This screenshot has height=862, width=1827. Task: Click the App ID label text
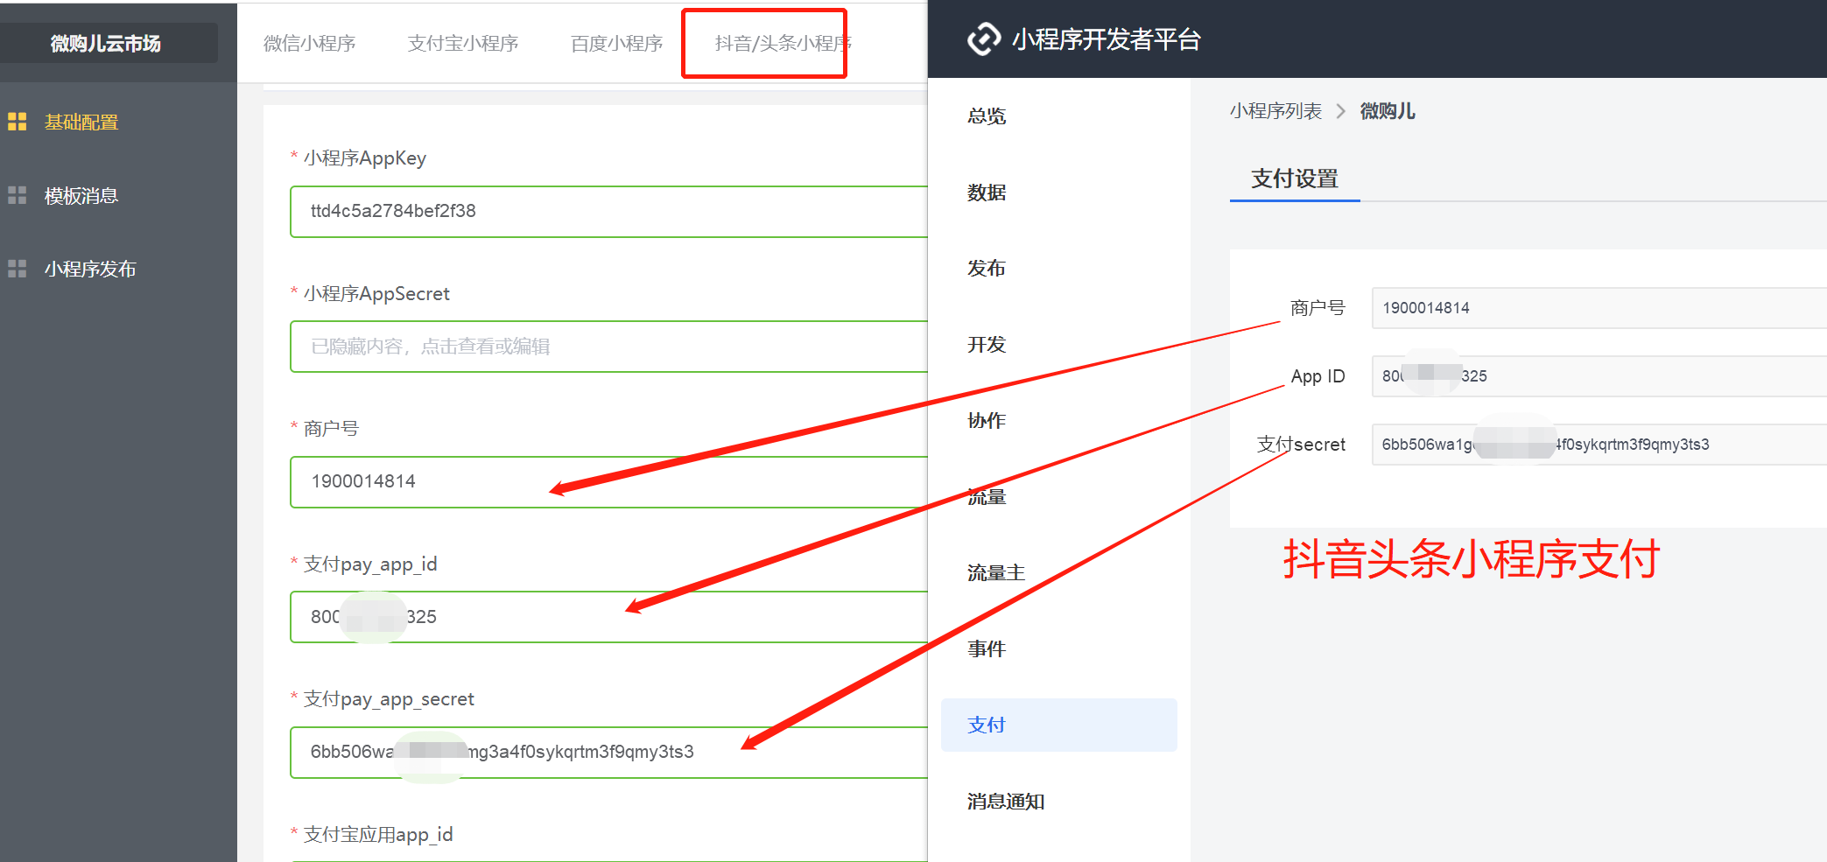(1318, 376)
